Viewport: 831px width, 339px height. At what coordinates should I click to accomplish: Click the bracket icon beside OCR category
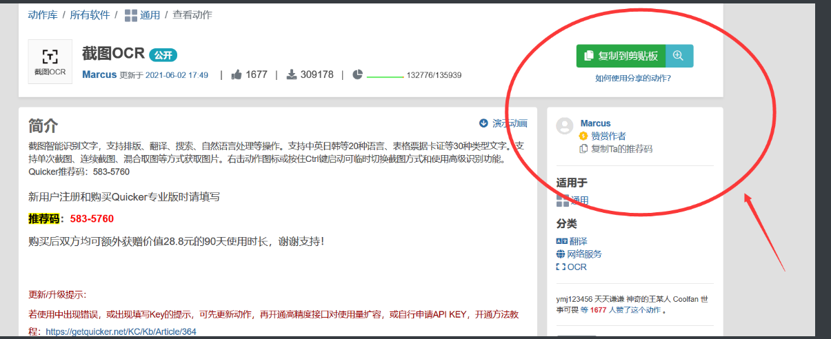(x=561, y=267)
